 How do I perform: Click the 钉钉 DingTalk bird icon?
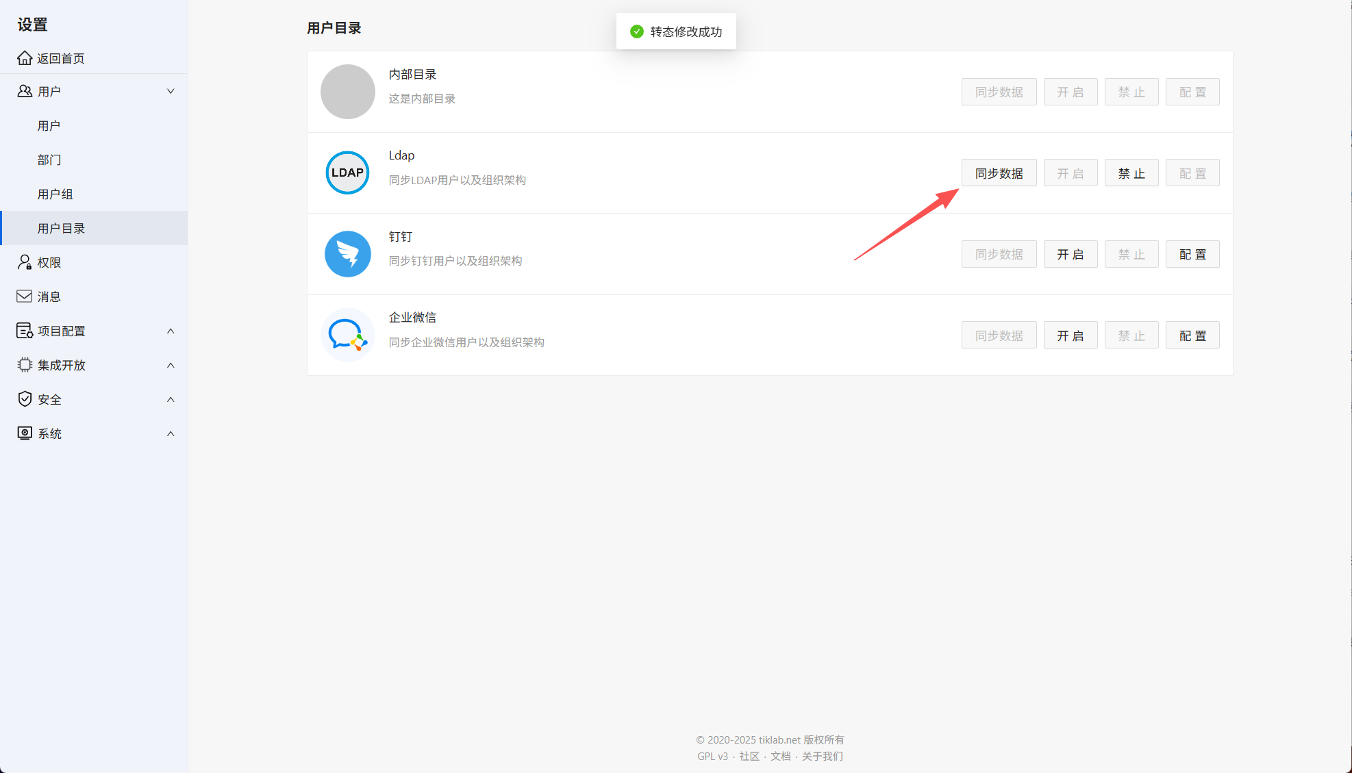[x=347, y=253]
